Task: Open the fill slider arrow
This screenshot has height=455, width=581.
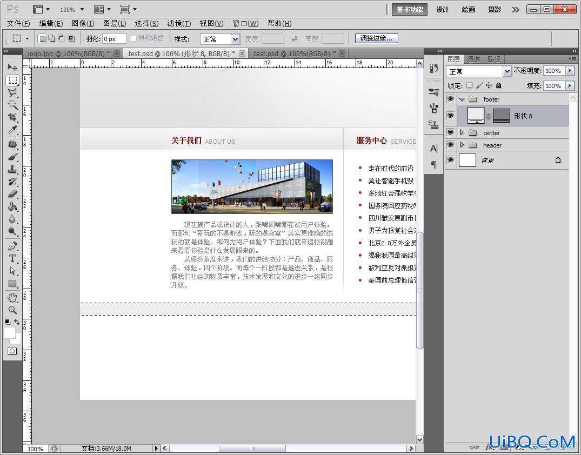Action: (x=570, y=85)
